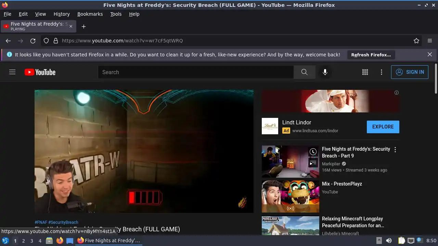This screenshot has width=438, height=246.
Task: Bookmark this page with star icon
Action: [416, 41]
